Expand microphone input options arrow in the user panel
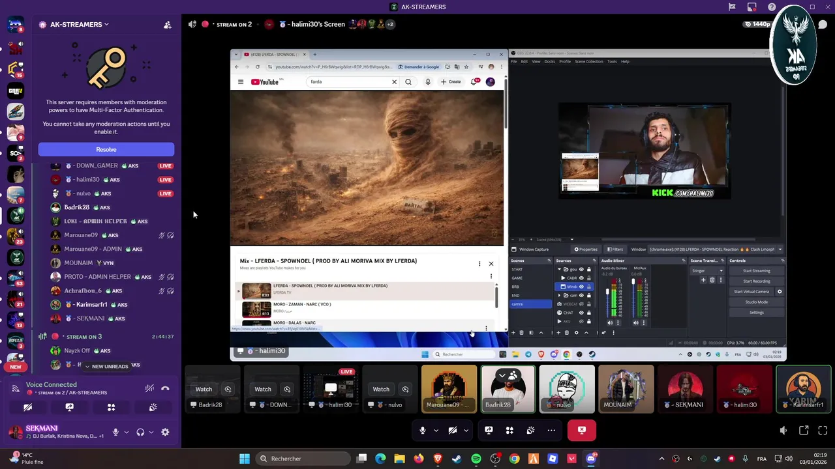835x469 pixels. [x=126, y=432]
